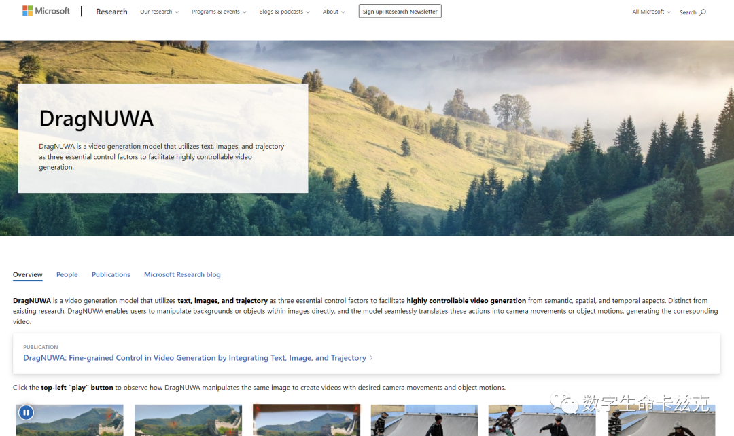The image size is (734, 436).
Task: Expand the Blogs & podcasts menu
Action: point(284,12)
